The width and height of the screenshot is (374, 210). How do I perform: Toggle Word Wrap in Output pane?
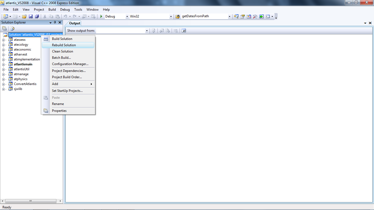click(x=184, y=31)
